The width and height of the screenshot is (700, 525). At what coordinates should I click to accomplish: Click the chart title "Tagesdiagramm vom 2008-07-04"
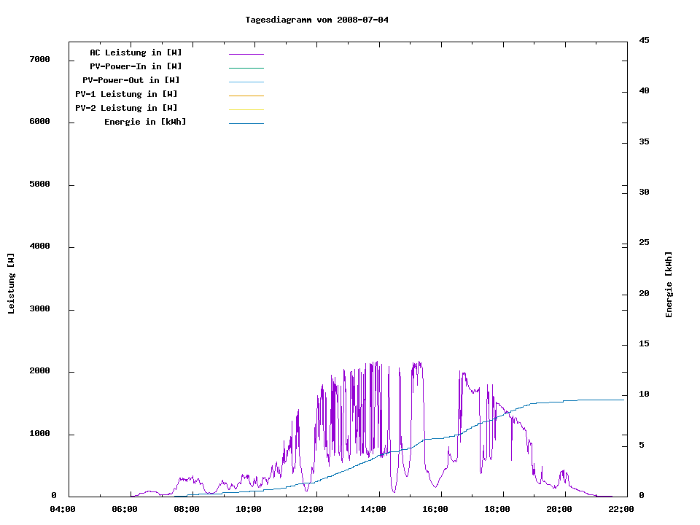[x=316, y=20]
